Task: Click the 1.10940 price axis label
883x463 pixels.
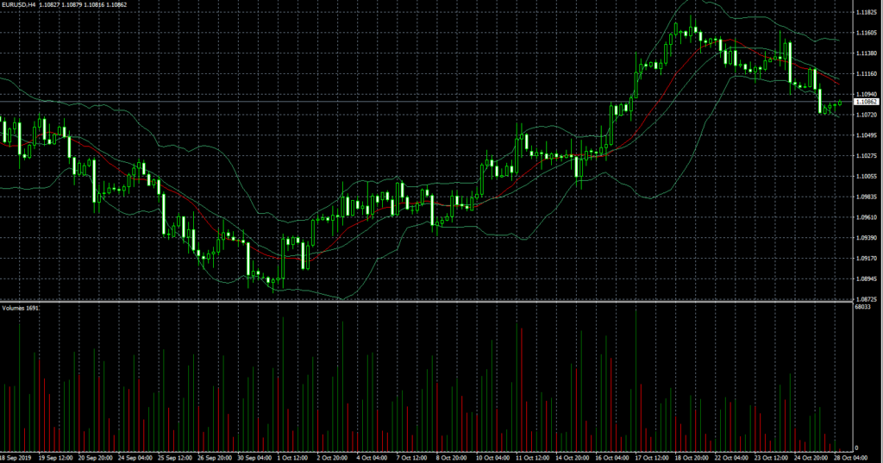Action: (866, 95)
